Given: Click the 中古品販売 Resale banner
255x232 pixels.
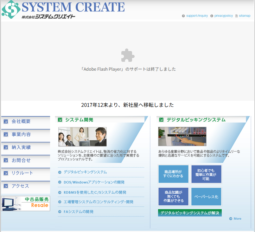Looking at the screenshot, I should (x=26, y=203).
